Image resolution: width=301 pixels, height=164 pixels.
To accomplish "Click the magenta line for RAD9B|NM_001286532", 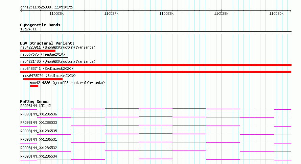I will [156, 151].
